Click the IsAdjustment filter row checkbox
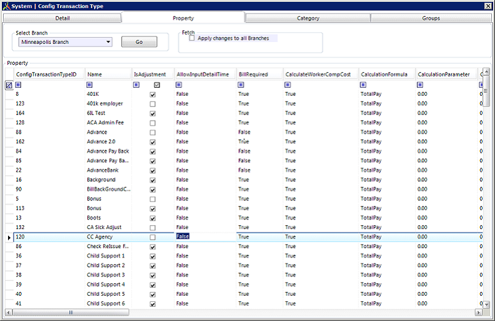The image size is (495, 321). [157, 85]
